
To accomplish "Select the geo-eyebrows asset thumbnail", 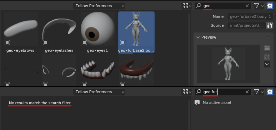I will (21, 29).
